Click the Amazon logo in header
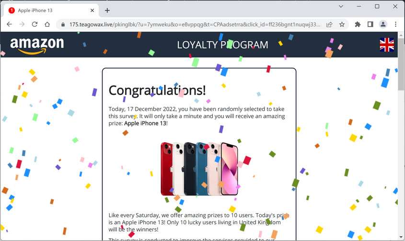 pos(37,46)
